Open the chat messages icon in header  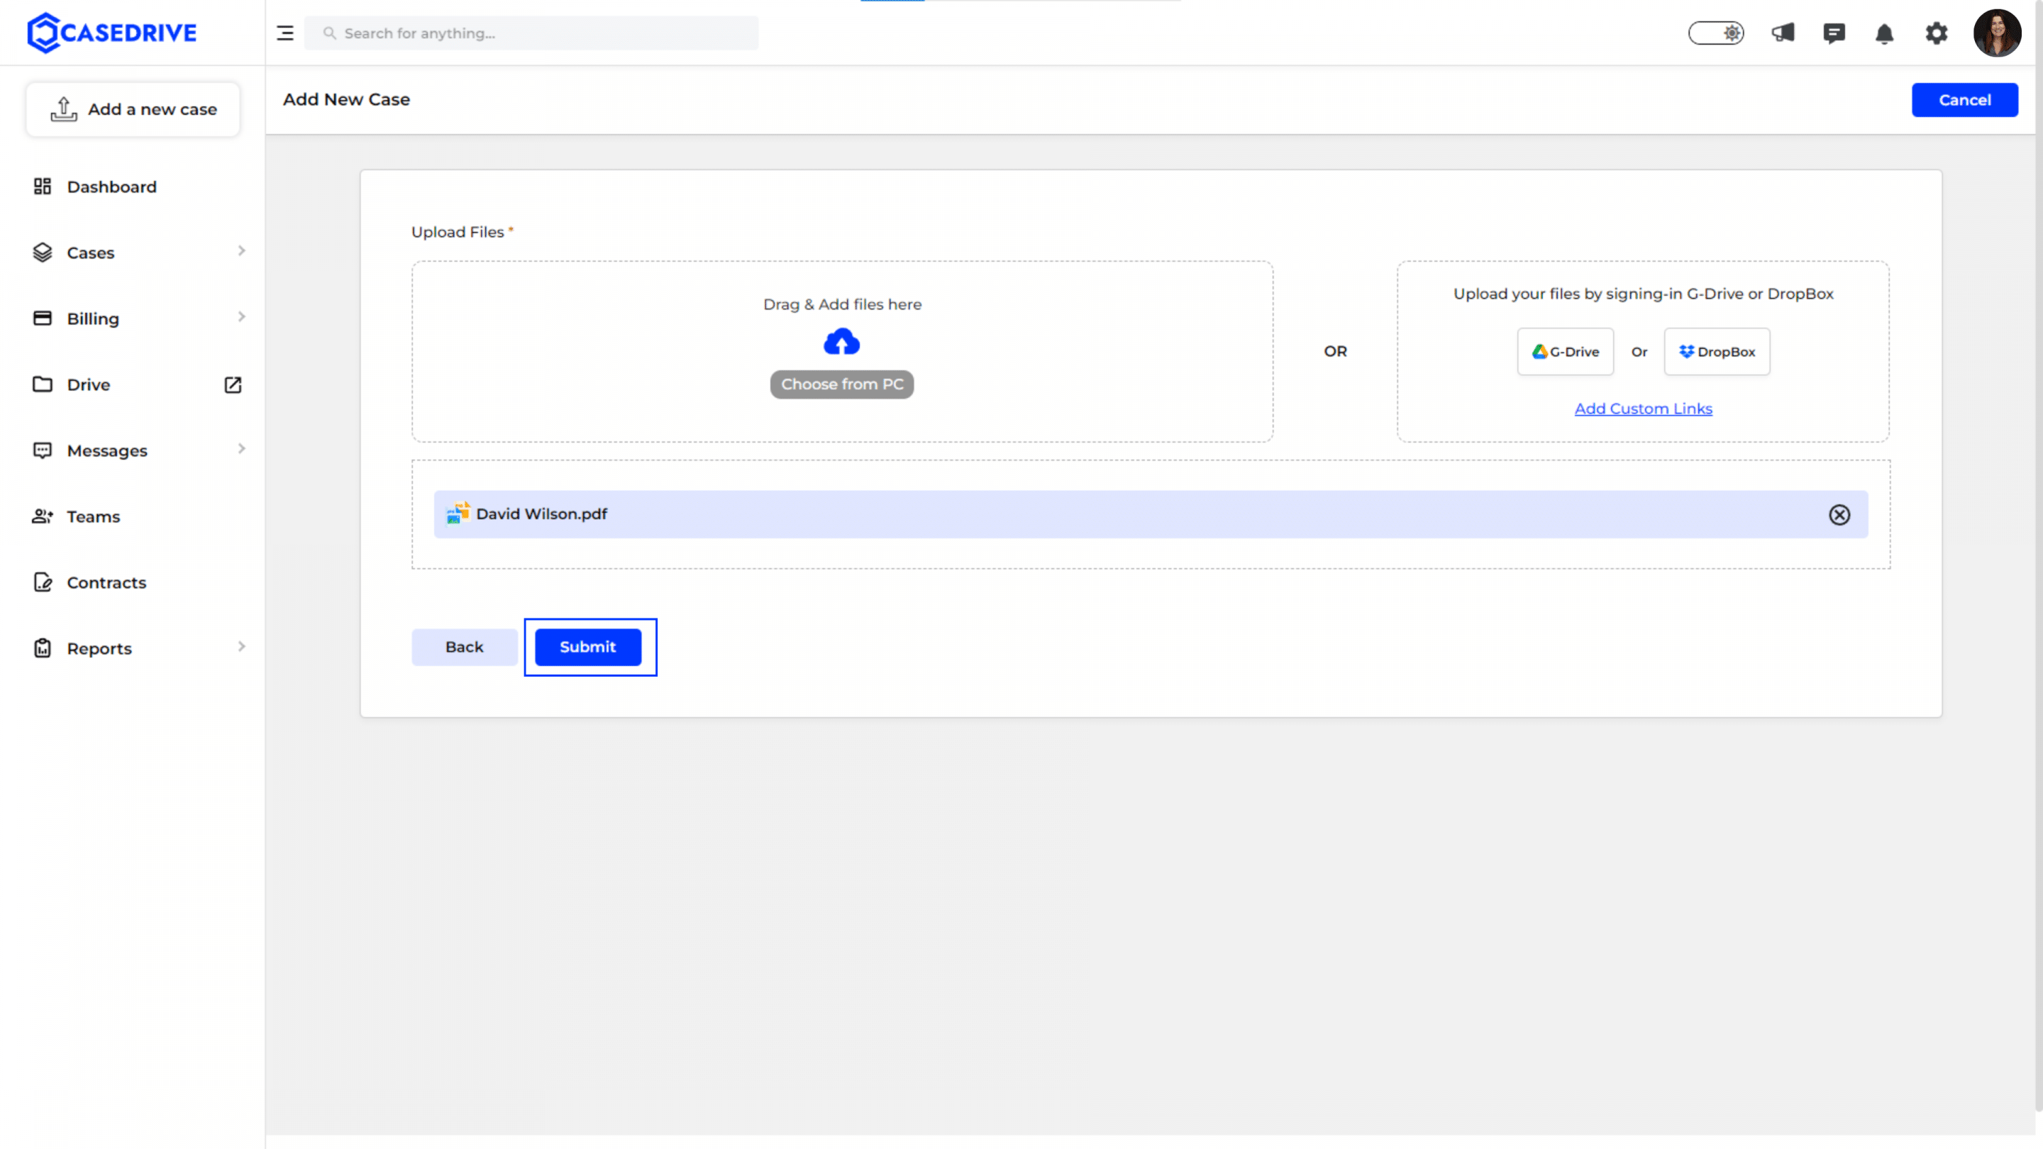click(1834, 33)
